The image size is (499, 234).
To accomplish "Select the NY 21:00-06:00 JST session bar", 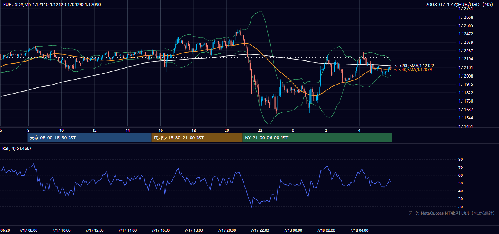I will point(317,138).
